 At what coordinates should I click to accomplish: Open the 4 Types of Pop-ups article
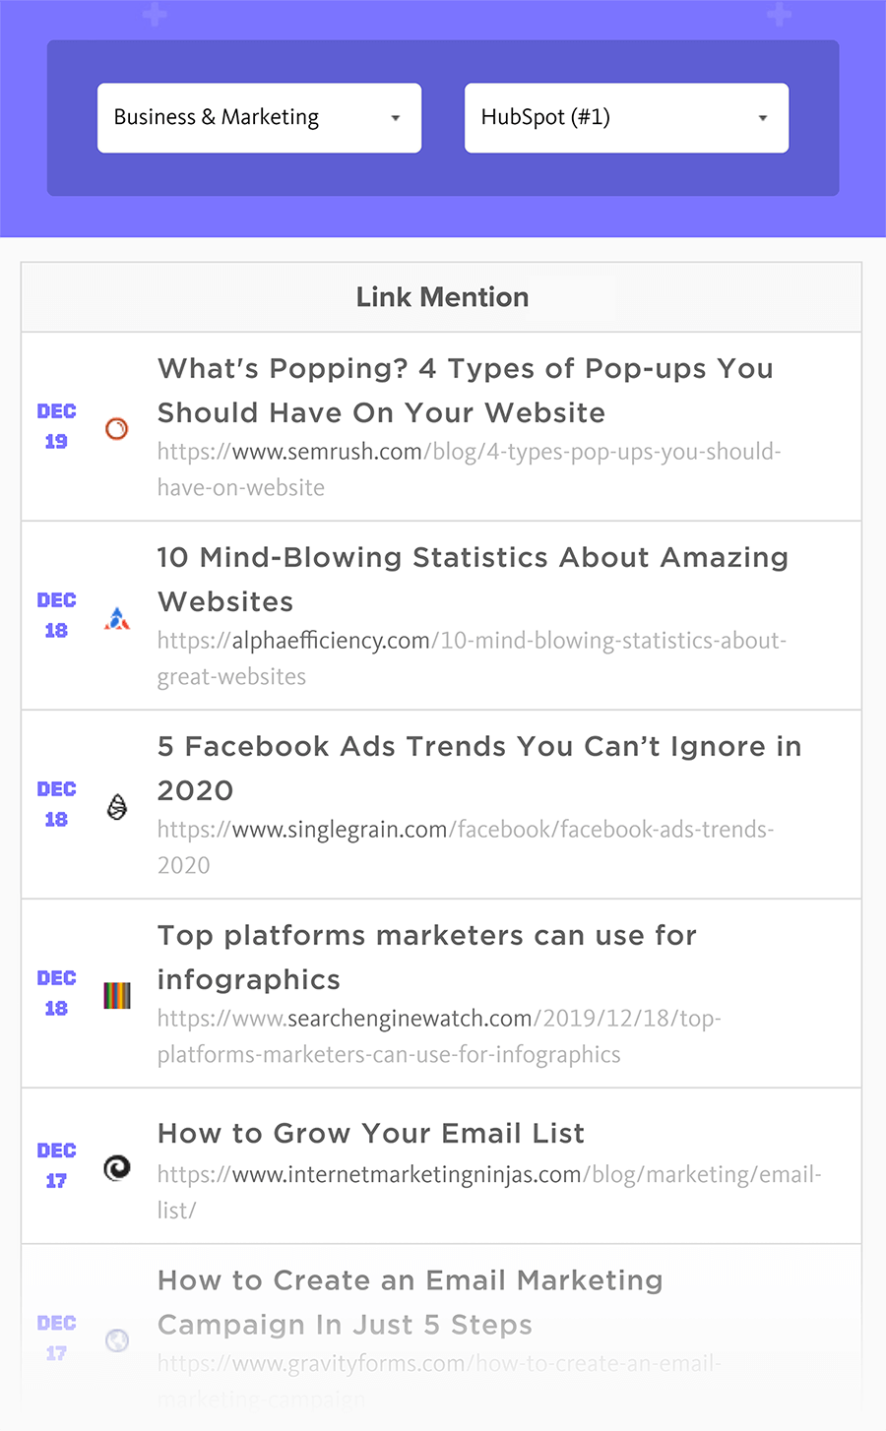(x=466, y=391)
